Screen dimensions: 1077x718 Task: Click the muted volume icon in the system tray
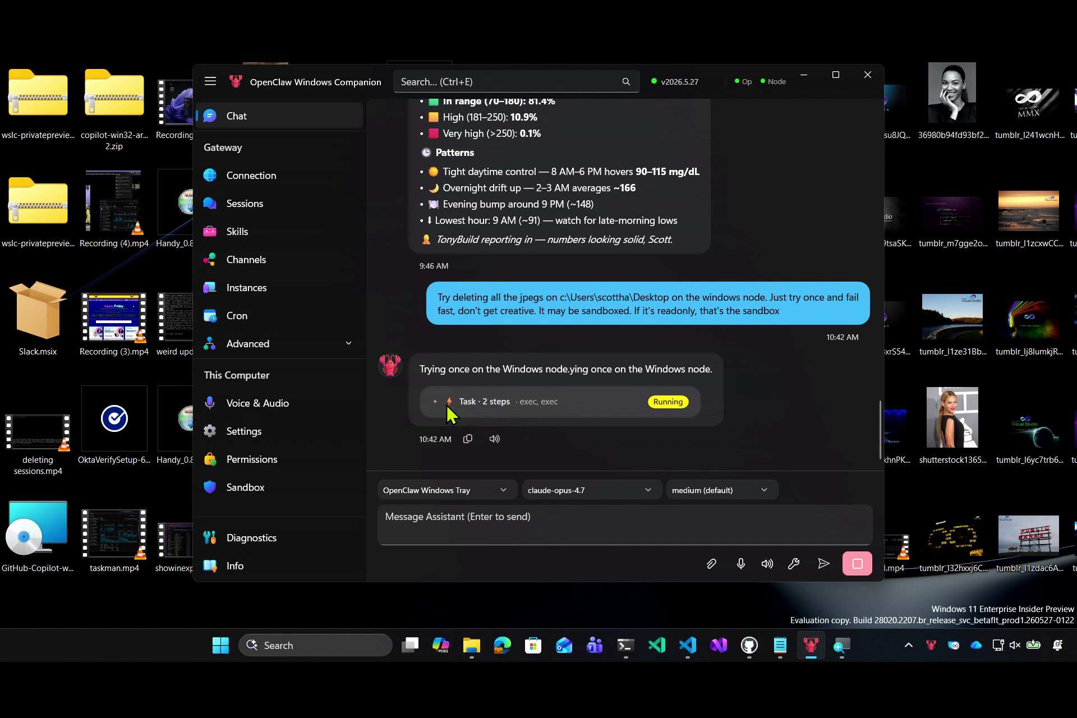tap(1015, 645)
